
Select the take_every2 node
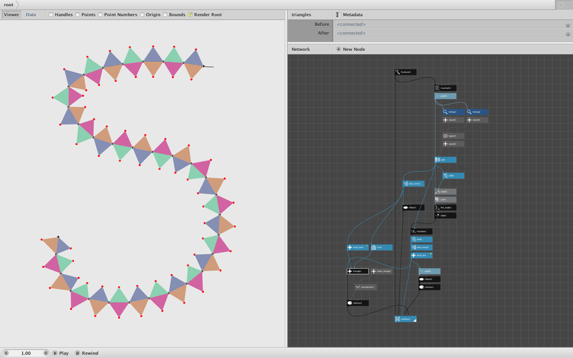(x=422, y=247)
